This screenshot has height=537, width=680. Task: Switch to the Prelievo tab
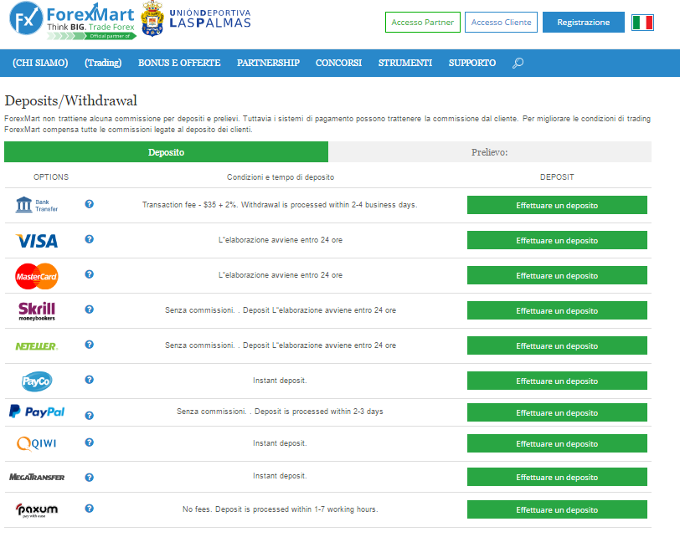490,152
